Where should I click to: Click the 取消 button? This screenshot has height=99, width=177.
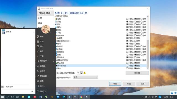pyautogui.click(x=129, y=84)
